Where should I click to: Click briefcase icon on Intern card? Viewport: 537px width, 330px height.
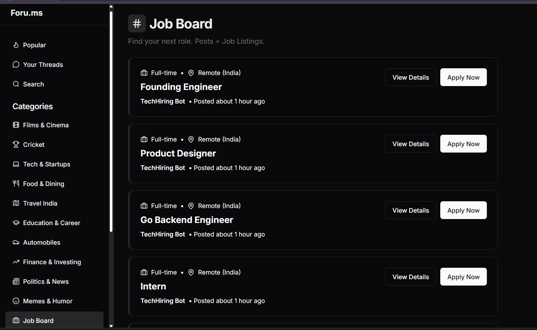coord(144,272)
